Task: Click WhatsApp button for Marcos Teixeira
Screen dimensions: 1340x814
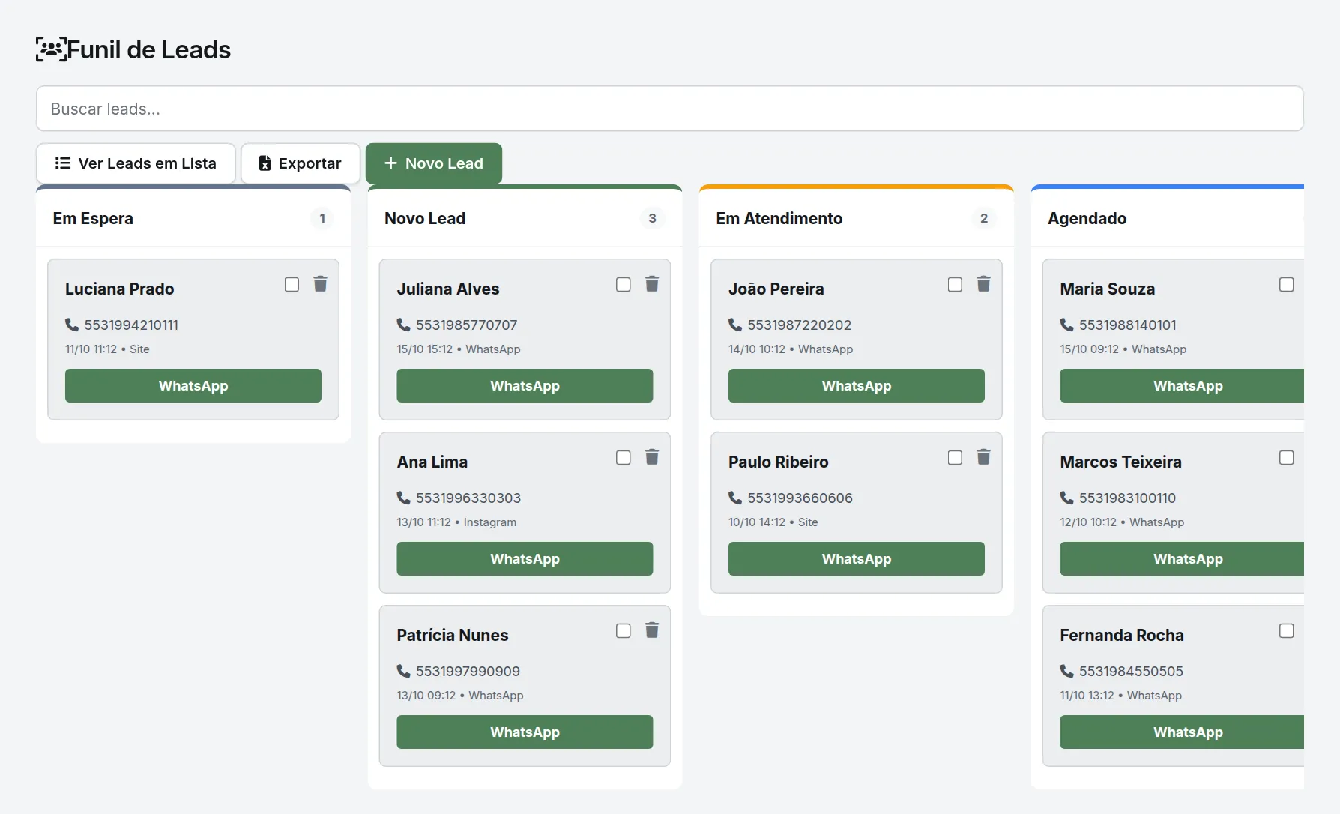Action: tap(1182, 558)
